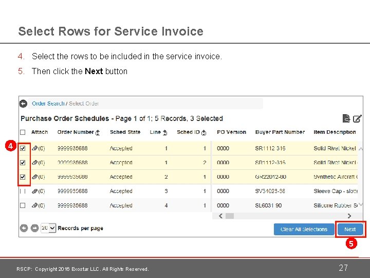Screen dimensions: 370x278
Task: Click the Sched State column header
Action: (125, 132)
